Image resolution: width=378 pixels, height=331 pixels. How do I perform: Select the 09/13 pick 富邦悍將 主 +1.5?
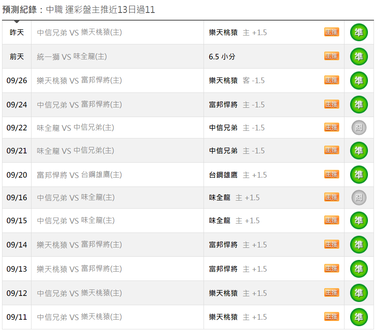238,269
